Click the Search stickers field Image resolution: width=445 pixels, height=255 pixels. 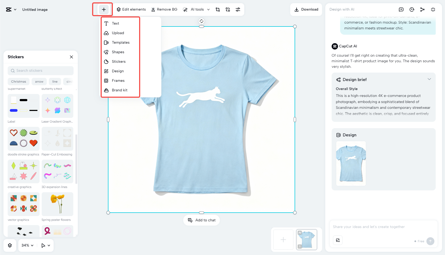(x=41, y=71)
